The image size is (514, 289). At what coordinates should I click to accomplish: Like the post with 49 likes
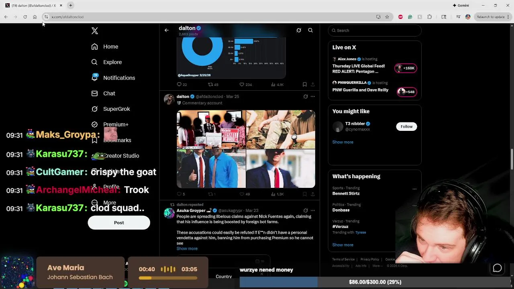pos(245,194)
